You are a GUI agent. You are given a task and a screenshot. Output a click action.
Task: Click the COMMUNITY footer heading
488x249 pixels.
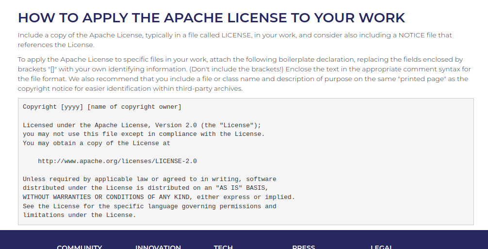80,247
